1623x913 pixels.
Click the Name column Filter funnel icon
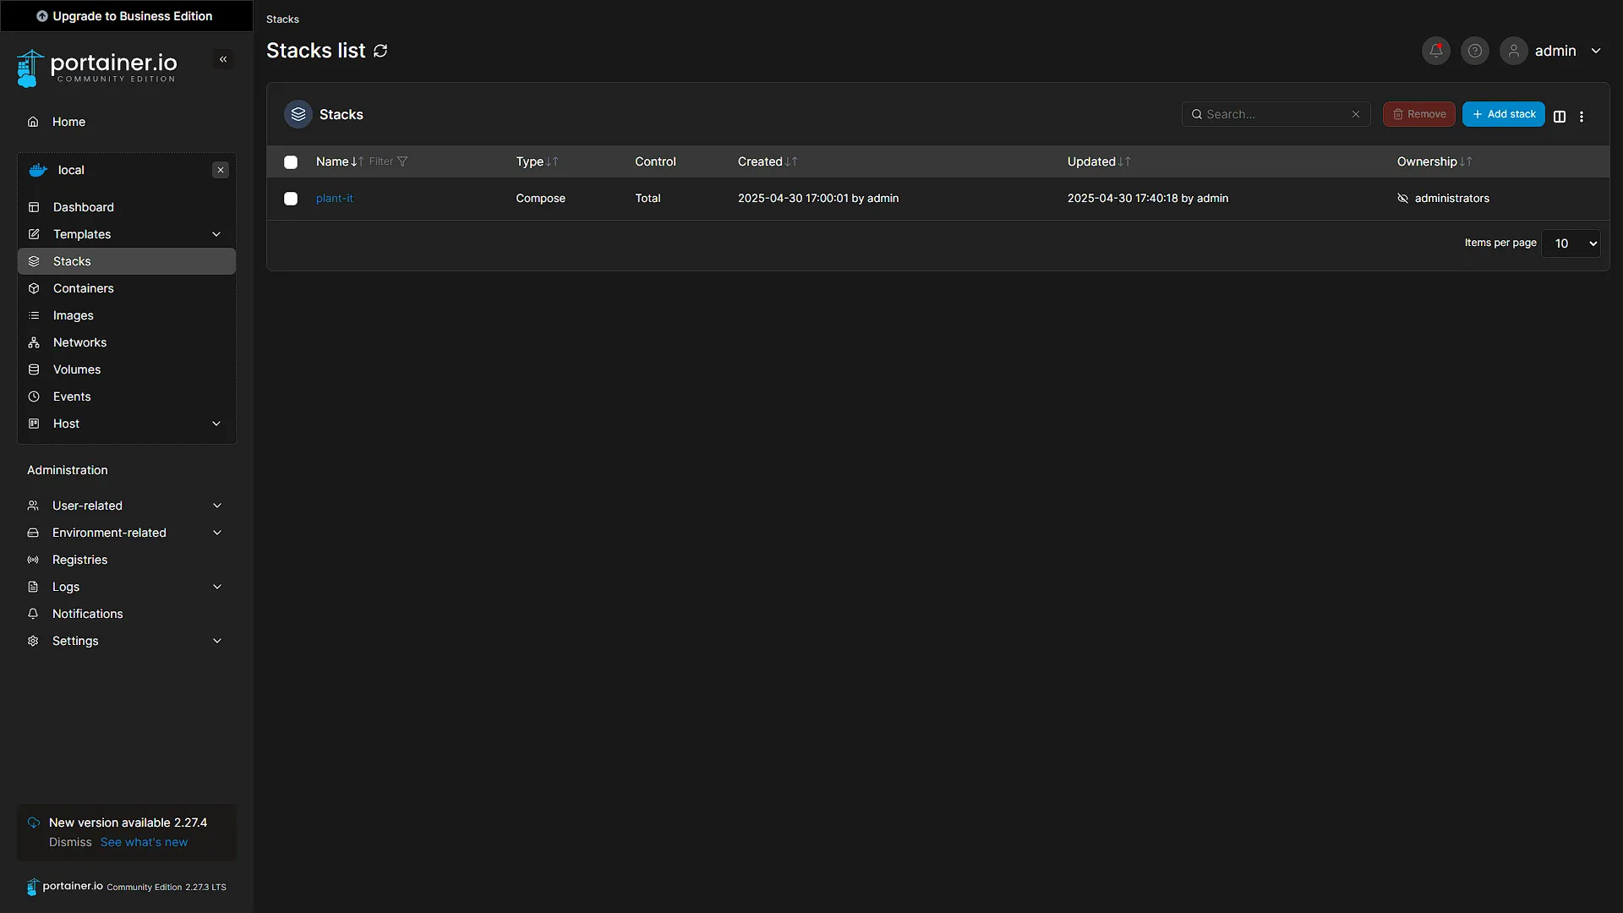(x=402, y=161)
